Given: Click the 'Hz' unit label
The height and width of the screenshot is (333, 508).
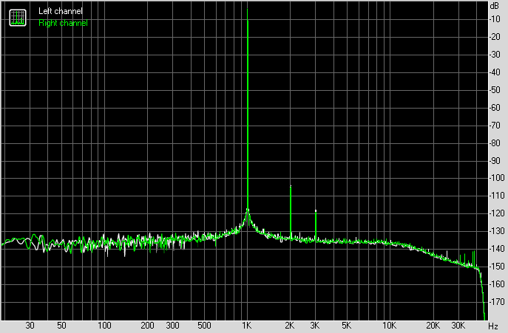Looking at the screenshot, I should (493, 326).
